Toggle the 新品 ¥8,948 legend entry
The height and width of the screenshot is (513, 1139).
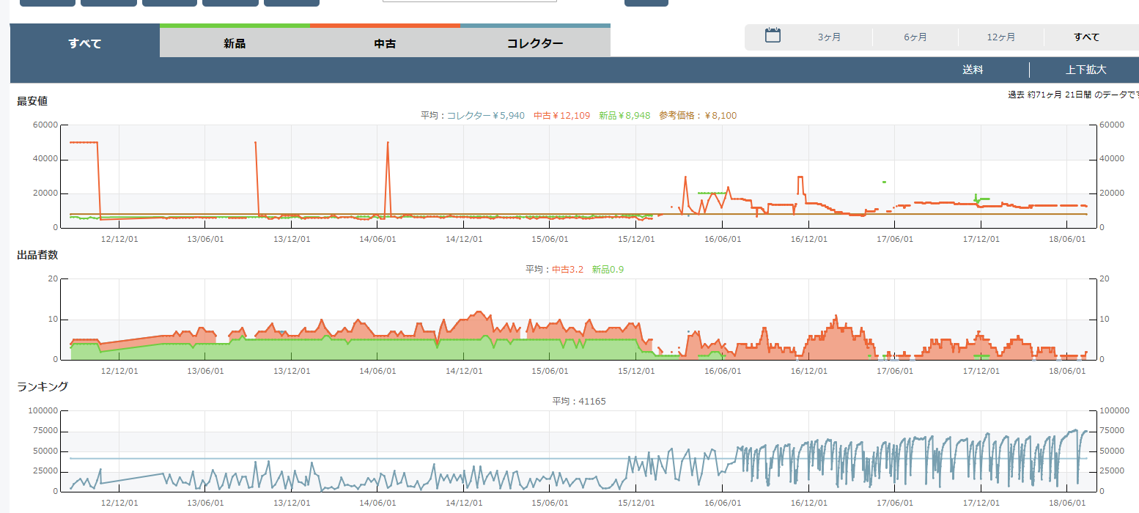point(624,115)
